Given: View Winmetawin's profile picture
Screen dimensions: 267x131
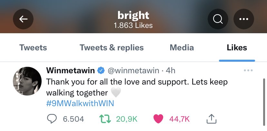Looking at the screenshot, I should point(27,81).
